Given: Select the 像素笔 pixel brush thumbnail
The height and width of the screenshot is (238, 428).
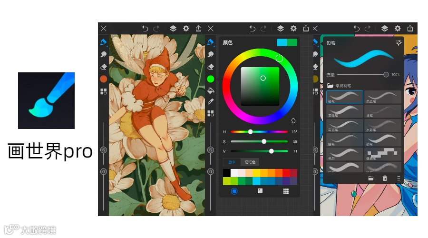Looking at the screenshot, I should point(383,154).
